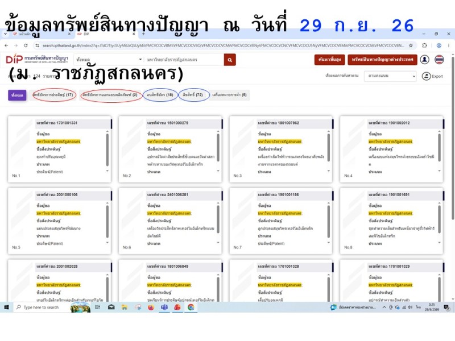Screen dimensions: 455x341
Task: Click down arrow in card 2001000106
Action: [x=107, y=243]
